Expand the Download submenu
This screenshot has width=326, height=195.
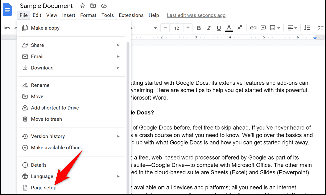pyautogui.click(x=72, y=68)
